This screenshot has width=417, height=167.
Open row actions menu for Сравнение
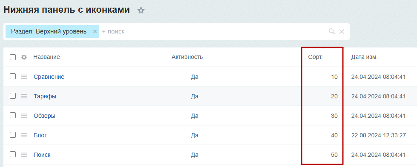click(x=24, y=77)
